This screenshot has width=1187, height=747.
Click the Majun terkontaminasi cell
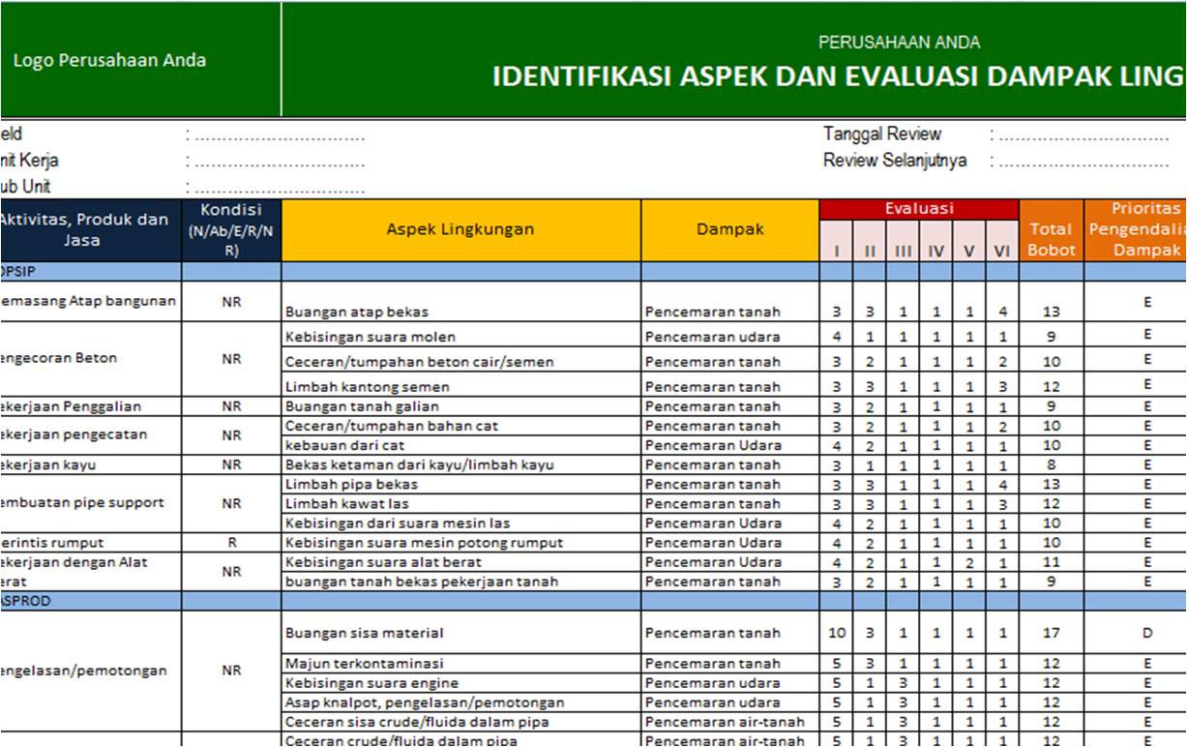point(460,664)
